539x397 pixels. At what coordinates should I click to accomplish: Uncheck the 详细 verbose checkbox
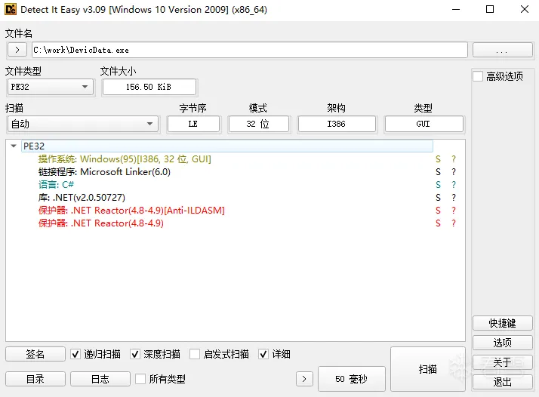tap(263, 354)
